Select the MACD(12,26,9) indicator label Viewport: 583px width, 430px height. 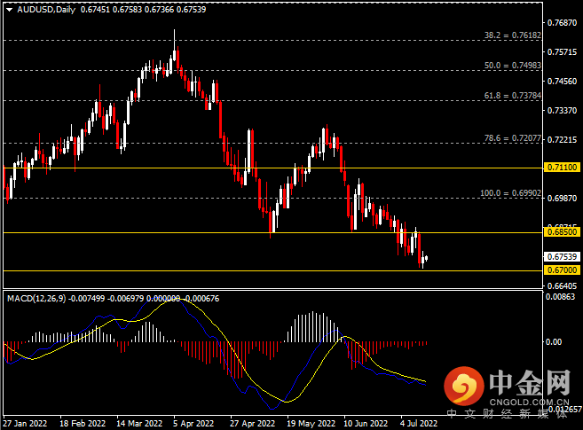pos(36,299)
